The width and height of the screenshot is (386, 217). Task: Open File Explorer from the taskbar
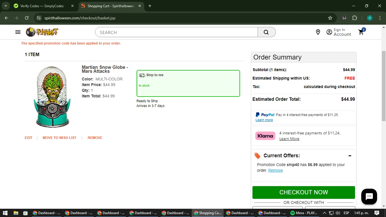pyautogui.click(x=16, y=213)
